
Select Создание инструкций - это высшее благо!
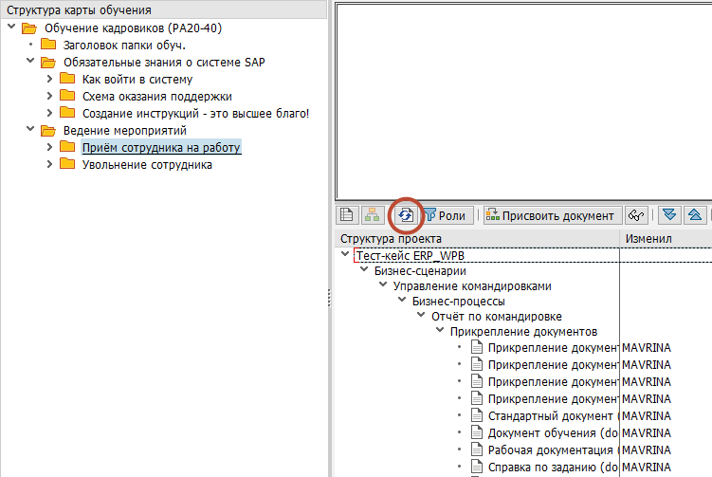195,113
